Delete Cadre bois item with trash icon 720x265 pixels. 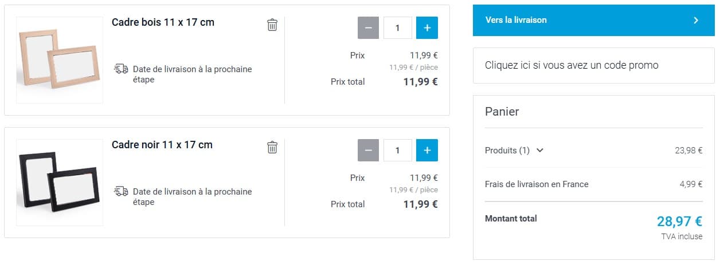pyautogui.click(x=272, y=25)
